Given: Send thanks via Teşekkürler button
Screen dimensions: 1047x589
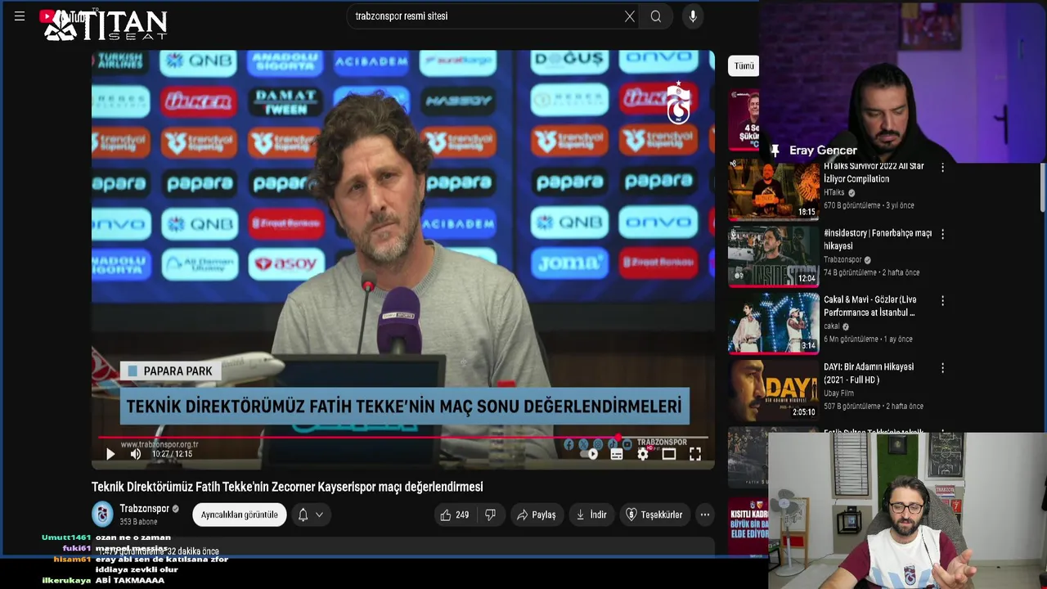Looking at the screenshot, I should (x=654, y=515).
